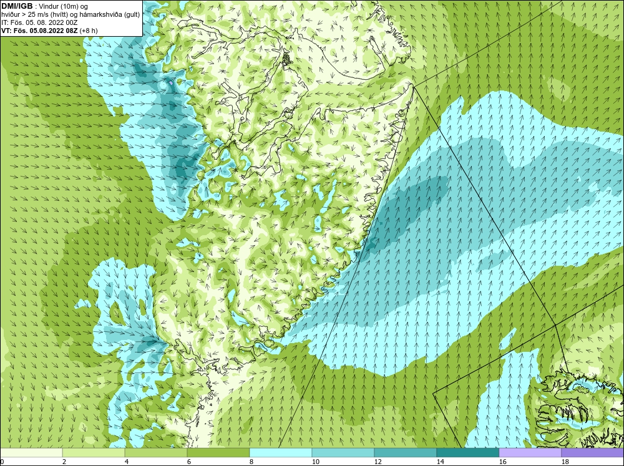Click the legend scale label '18'
Image resolution: width=624 pixels, height=466 pixels.
pyautogui.click(x=565, y=462)
